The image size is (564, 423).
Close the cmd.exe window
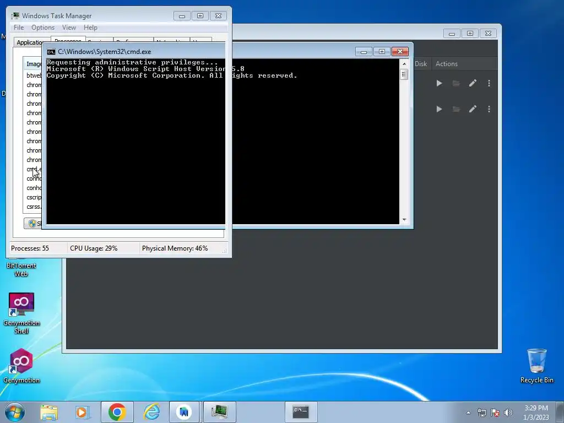click(400, 52)
